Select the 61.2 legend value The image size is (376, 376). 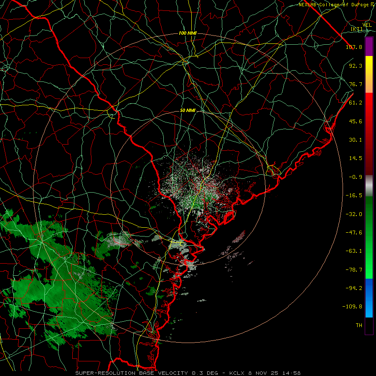tap(356, 103)
